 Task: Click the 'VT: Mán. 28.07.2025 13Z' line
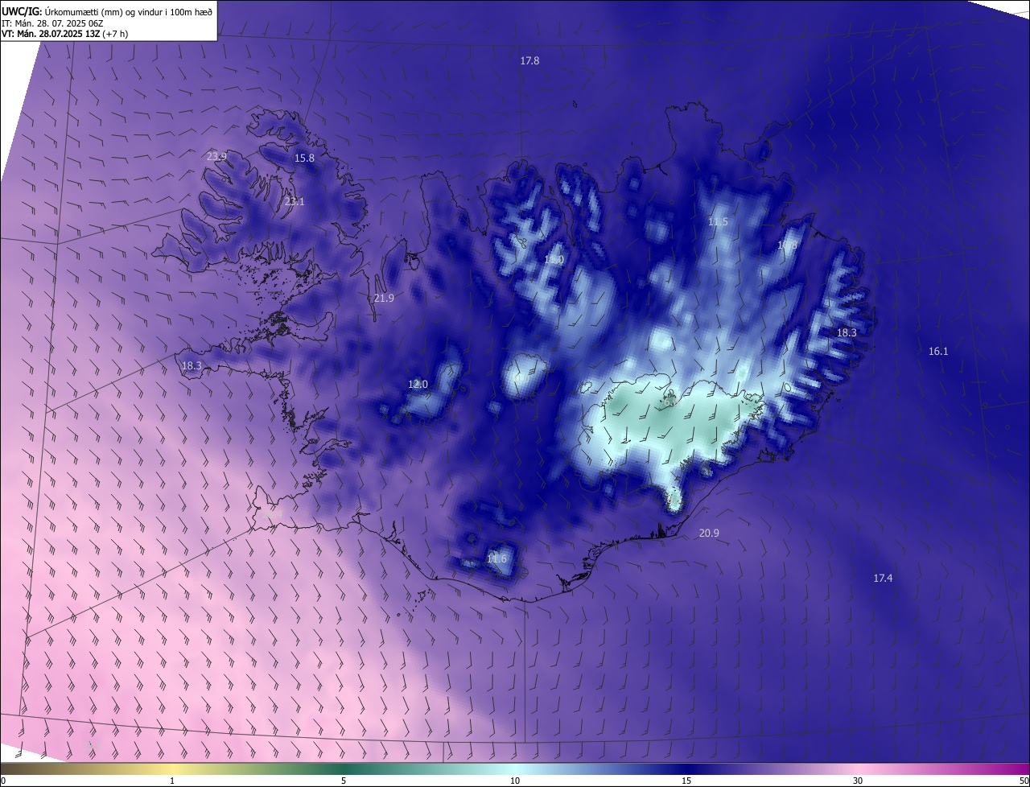(x=64, y=34)
